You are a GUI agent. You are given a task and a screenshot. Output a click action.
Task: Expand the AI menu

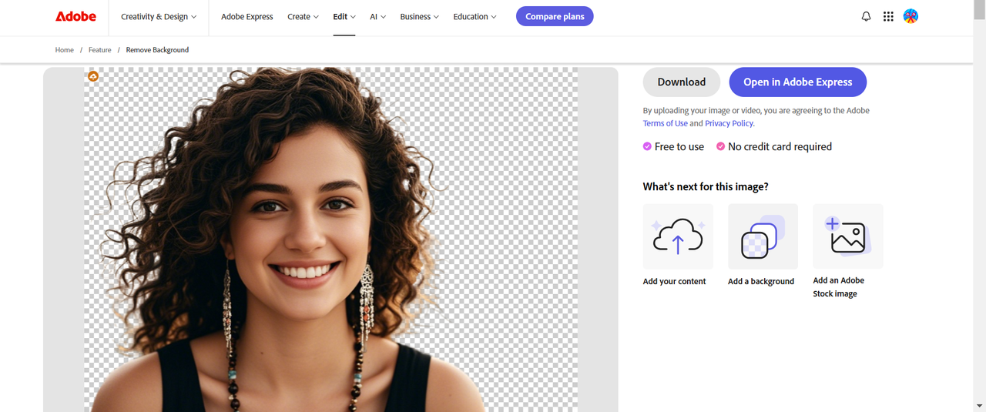tap(377, 17)
